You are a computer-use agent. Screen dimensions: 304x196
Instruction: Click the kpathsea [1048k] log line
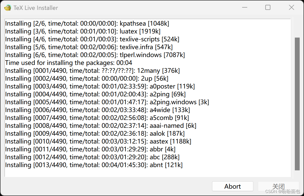[87, 23]
